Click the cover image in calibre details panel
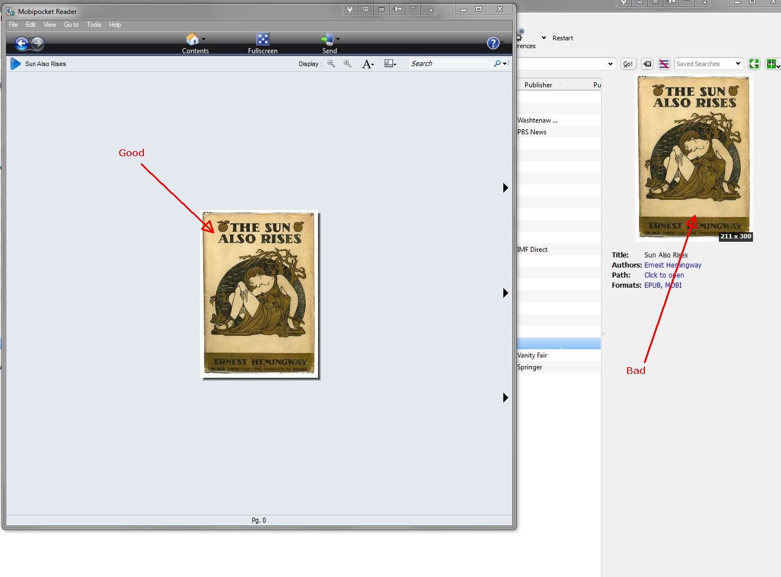Image resolution: width=781 pixels, height=577 pixels. 694,157
